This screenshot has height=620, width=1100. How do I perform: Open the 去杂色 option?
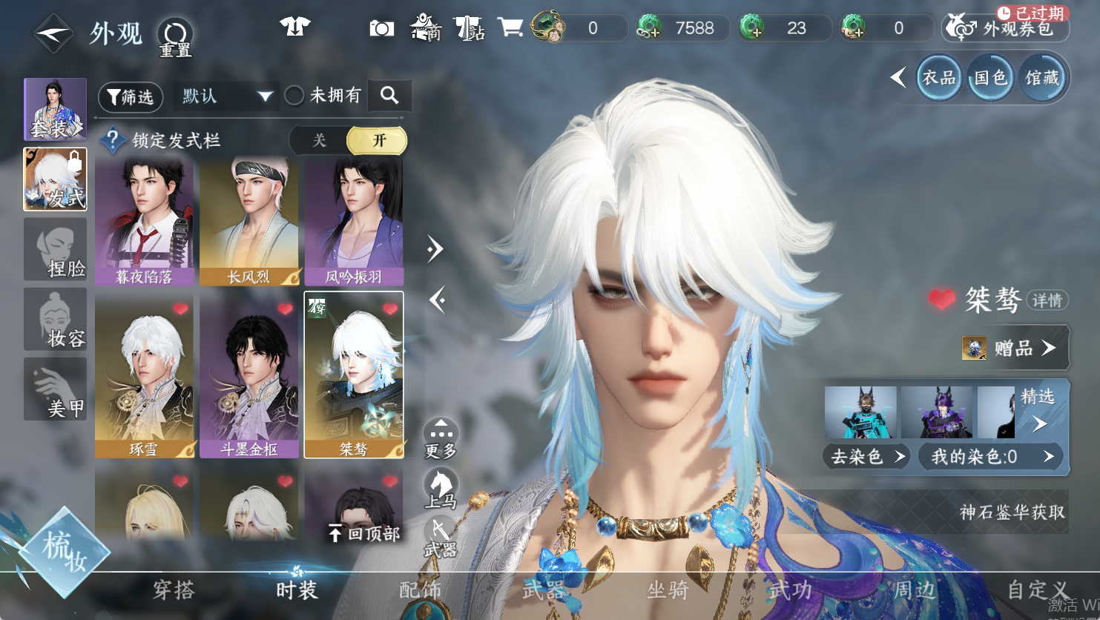tap(866, 457)
